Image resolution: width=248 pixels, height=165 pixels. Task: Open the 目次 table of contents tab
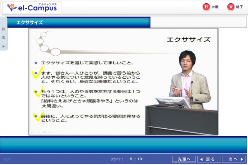coord(3,33)
